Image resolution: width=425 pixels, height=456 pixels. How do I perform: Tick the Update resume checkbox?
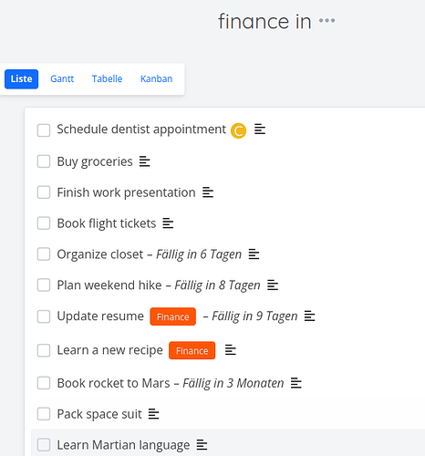(x=44, y=316)
